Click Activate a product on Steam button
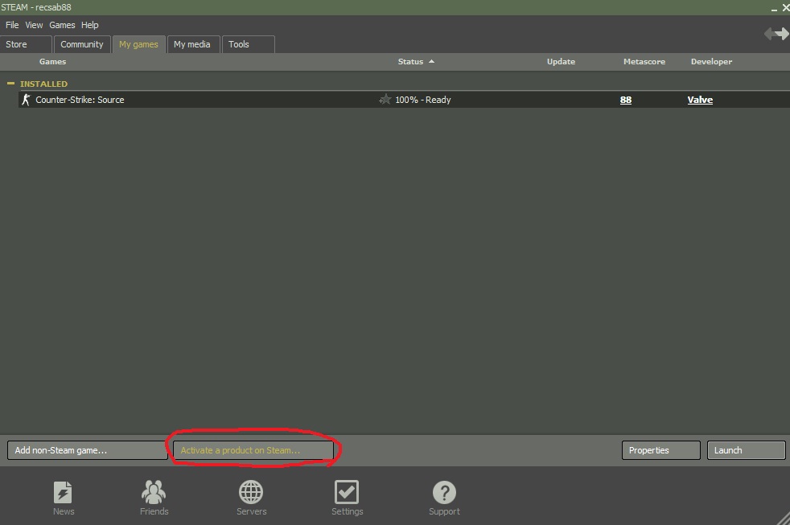790x525 pixels. click(253, 450)
